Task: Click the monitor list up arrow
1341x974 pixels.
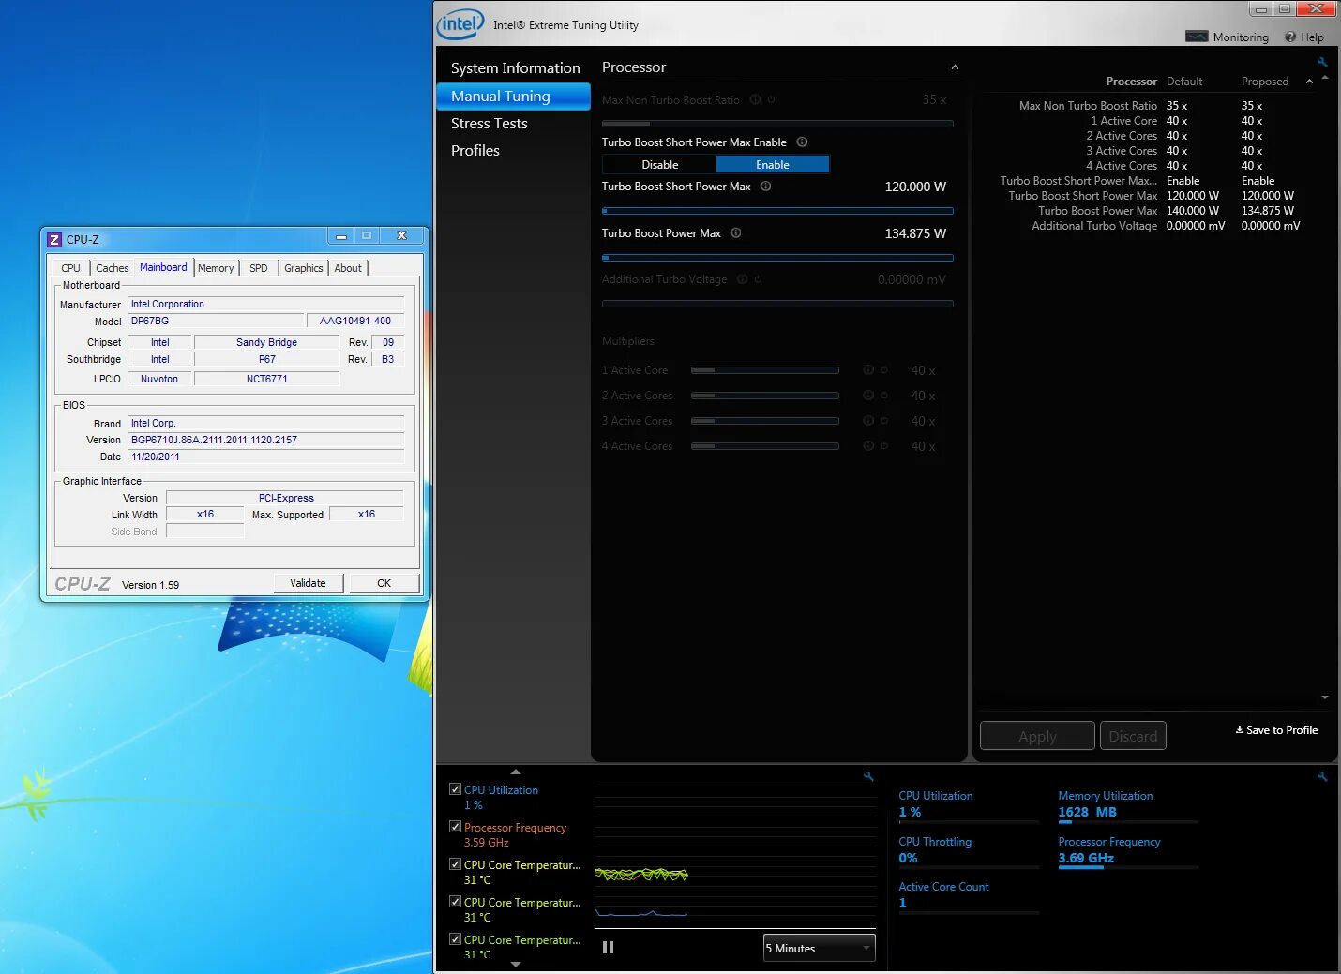Action: [515, 772]
